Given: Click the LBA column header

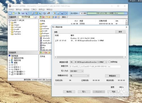Looking at the screenshot, I should [117, 21].
